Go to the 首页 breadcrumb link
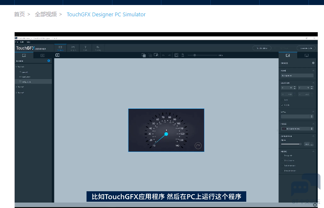 pyautogui.click(x=19, y=15)
